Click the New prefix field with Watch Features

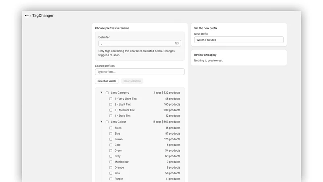[239, 40]
